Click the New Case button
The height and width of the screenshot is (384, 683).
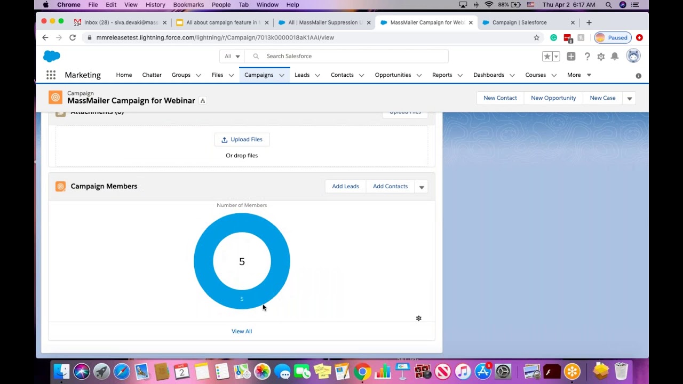602,98
